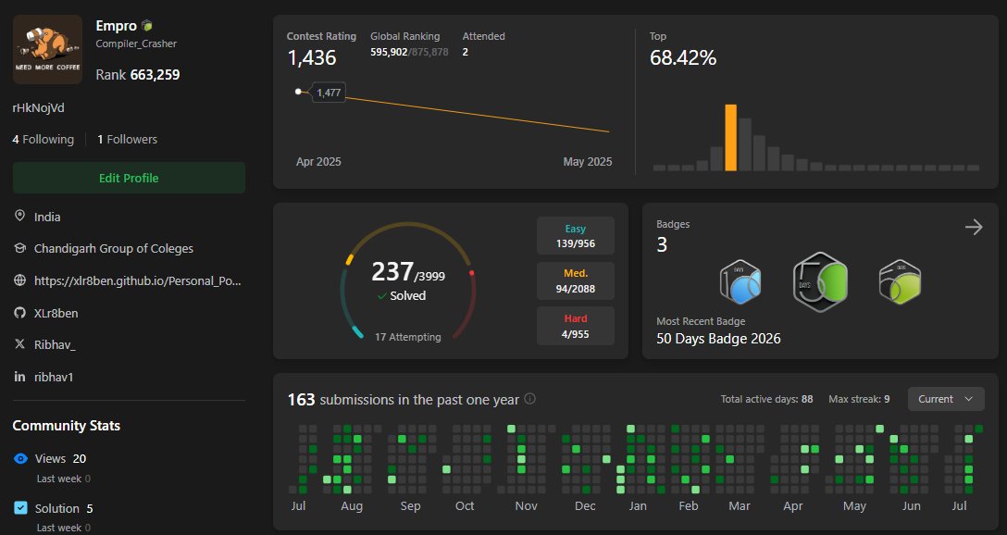Click the info icon beside submissions past year
The width and height of the screenshot is (1007, 535).
529,398
